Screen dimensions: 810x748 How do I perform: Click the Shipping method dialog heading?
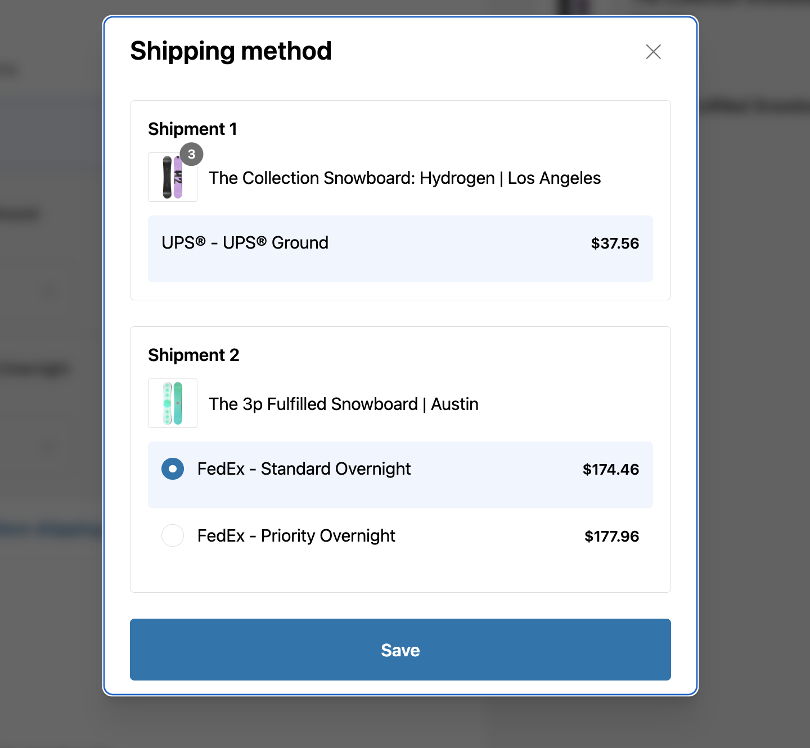pos(231,51)
